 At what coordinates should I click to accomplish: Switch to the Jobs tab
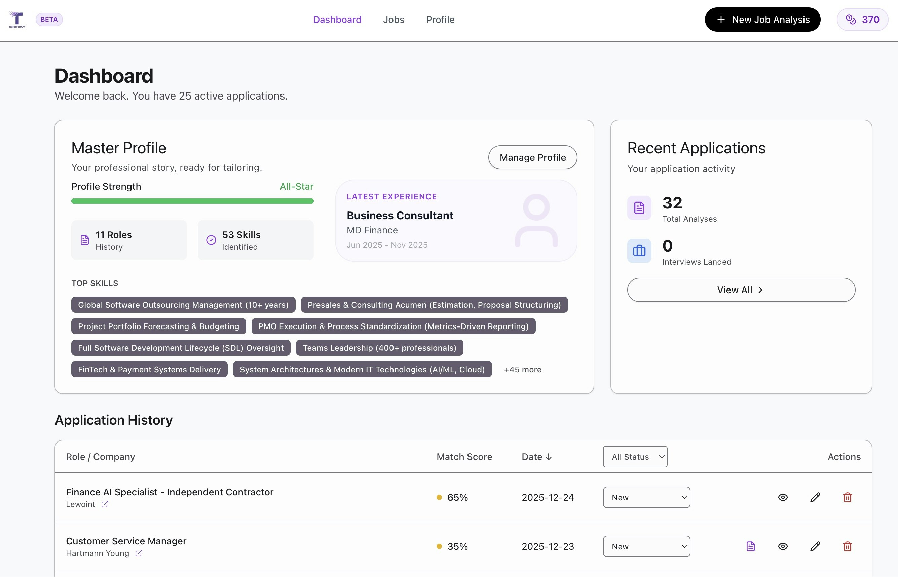394,20
